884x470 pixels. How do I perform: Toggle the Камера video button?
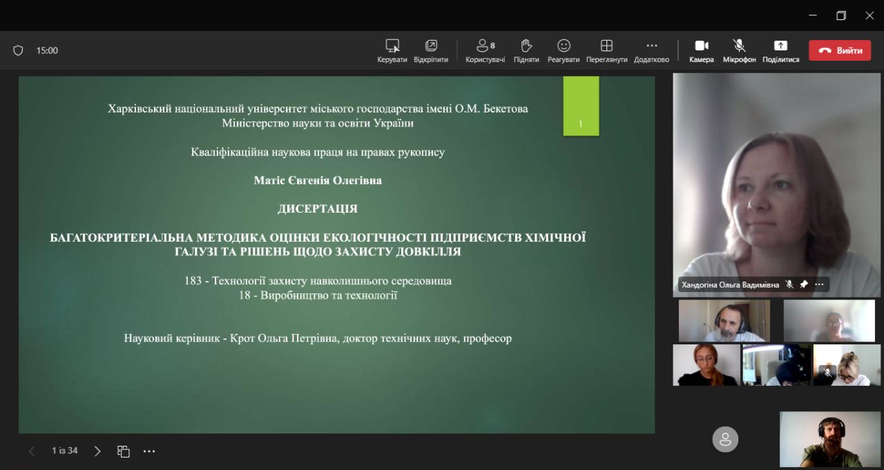(702, 46)
